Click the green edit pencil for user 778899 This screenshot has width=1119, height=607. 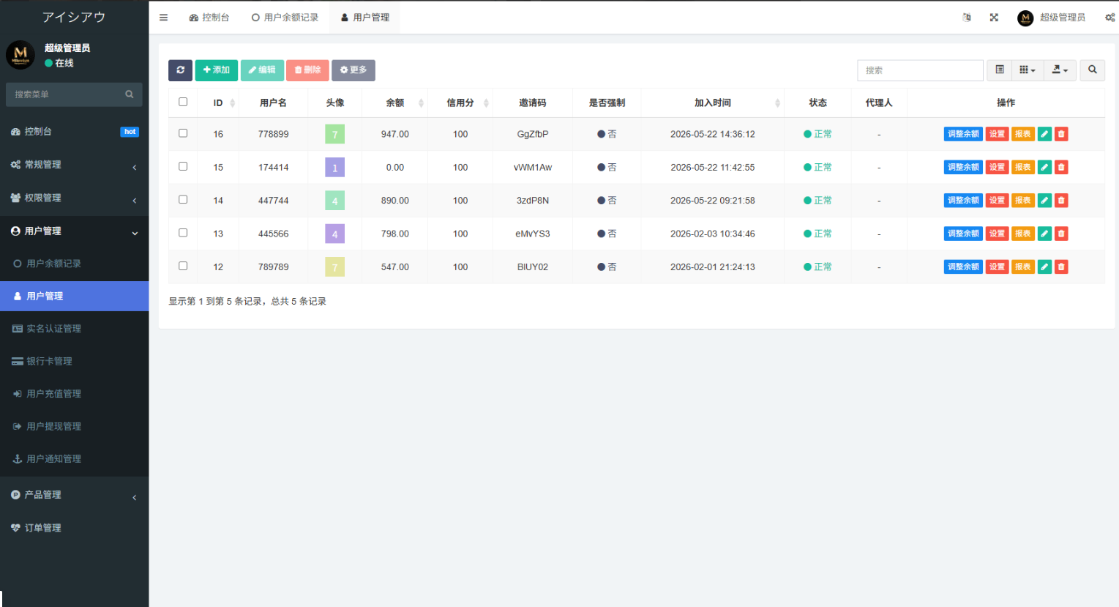click(x=1044, y=134)
